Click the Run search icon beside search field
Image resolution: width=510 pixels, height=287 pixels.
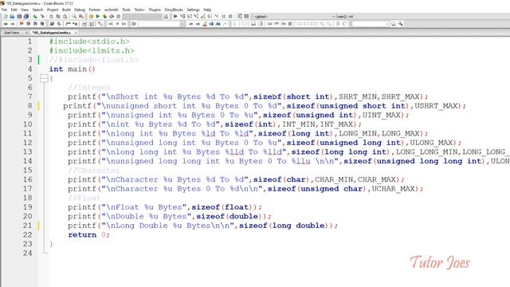393,24
